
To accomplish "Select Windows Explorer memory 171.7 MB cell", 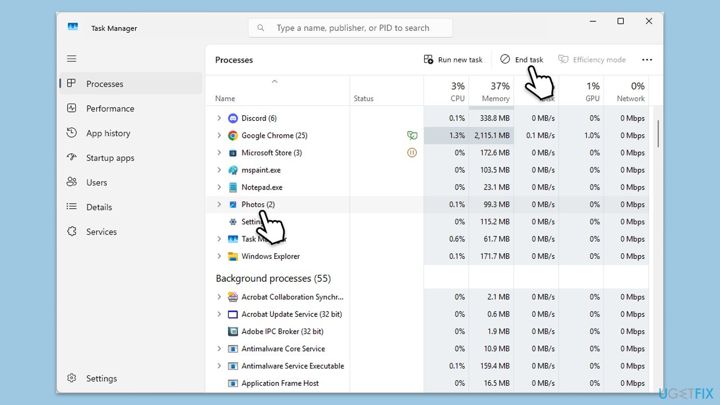I will pos(491,256).
